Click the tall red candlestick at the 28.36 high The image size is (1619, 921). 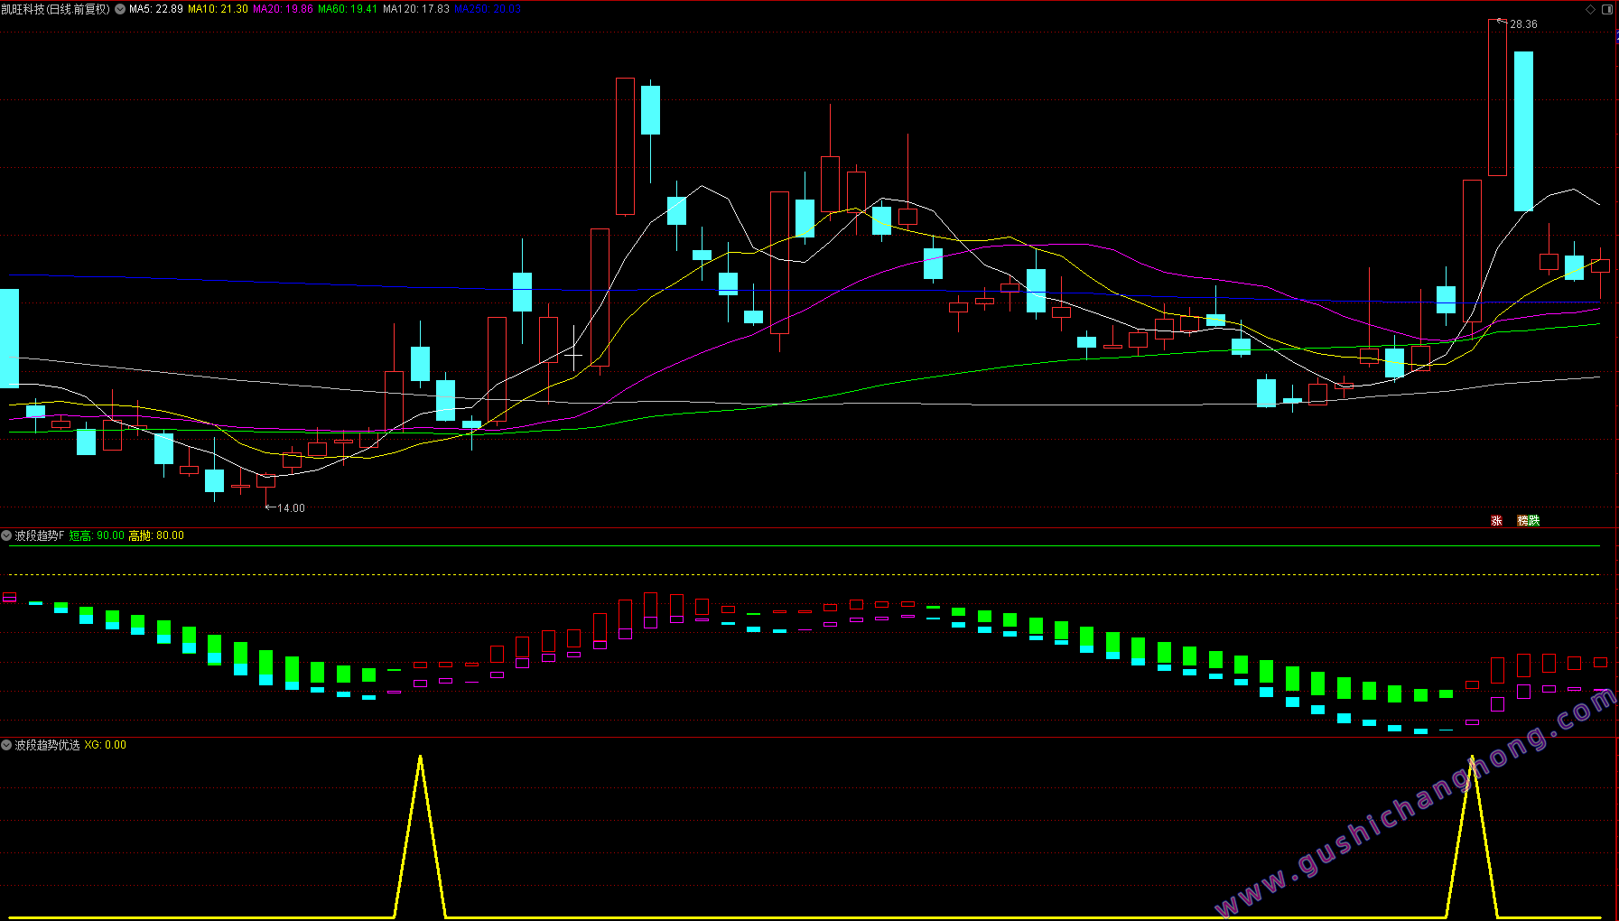(1497, 98)
